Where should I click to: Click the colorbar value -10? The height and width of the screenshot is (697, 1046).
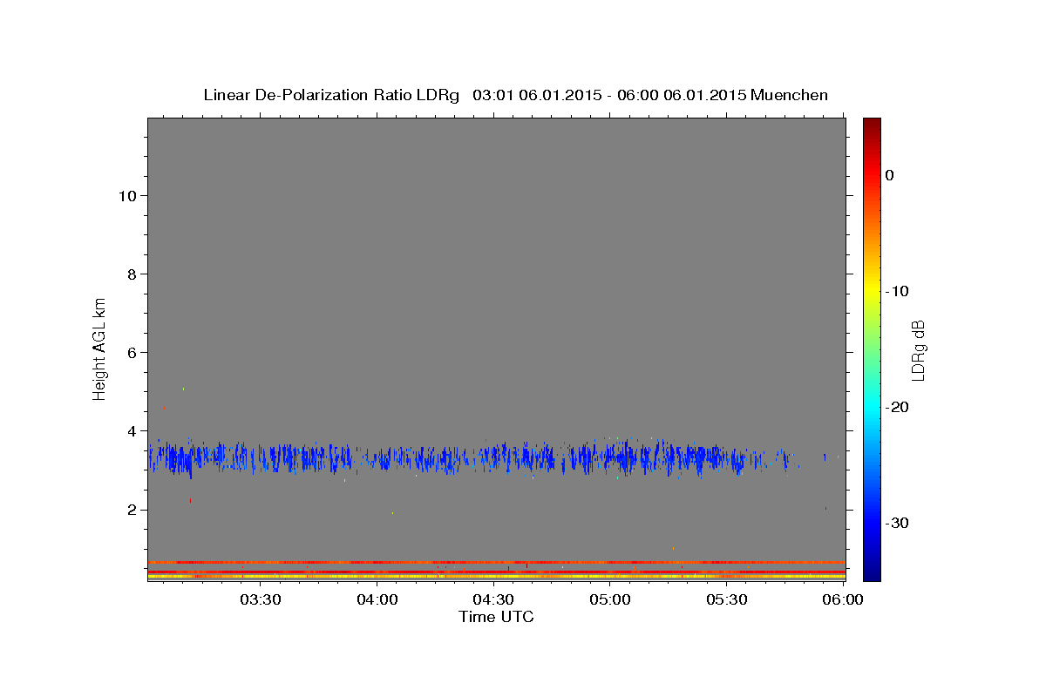[x=897, y=291]
